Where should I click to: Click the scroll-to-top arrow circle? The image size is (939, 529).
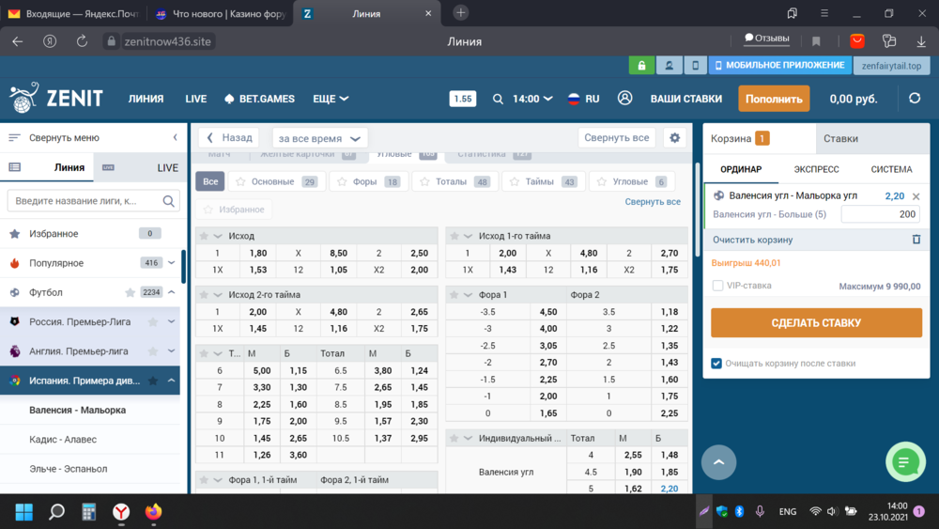pos(718,462)
